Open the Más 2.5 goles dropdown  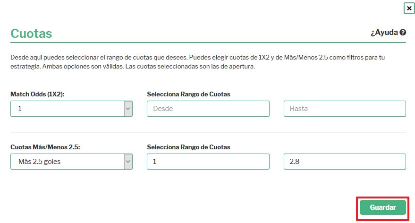coord(71,162)
